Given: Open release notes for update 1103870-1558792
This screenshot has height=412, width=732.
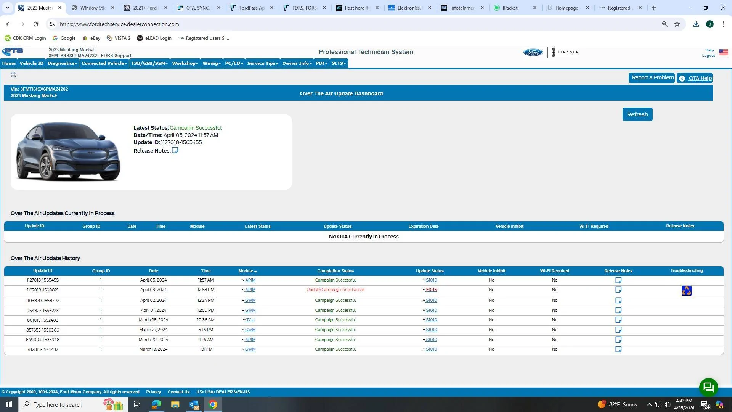Looking at the screenshot, I should coord(618,301).
